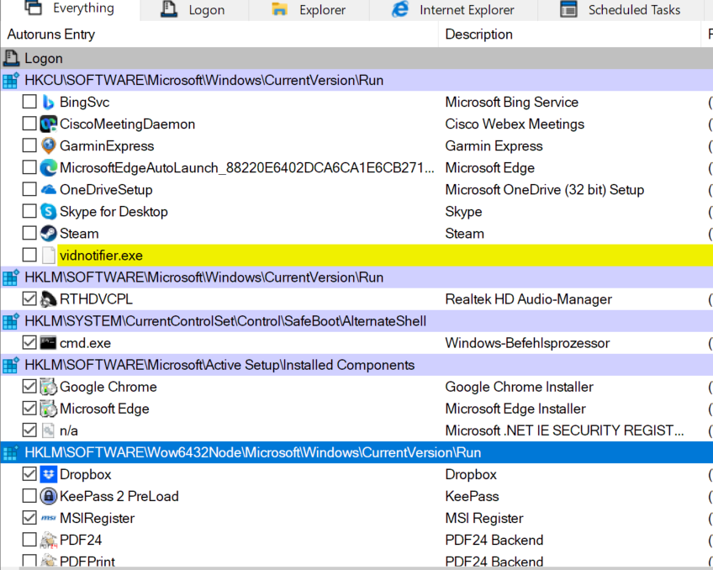Click the BingSvc Bing icon
Image resolution: width=713 pixels, height=570 pixels.
[48, 103]
